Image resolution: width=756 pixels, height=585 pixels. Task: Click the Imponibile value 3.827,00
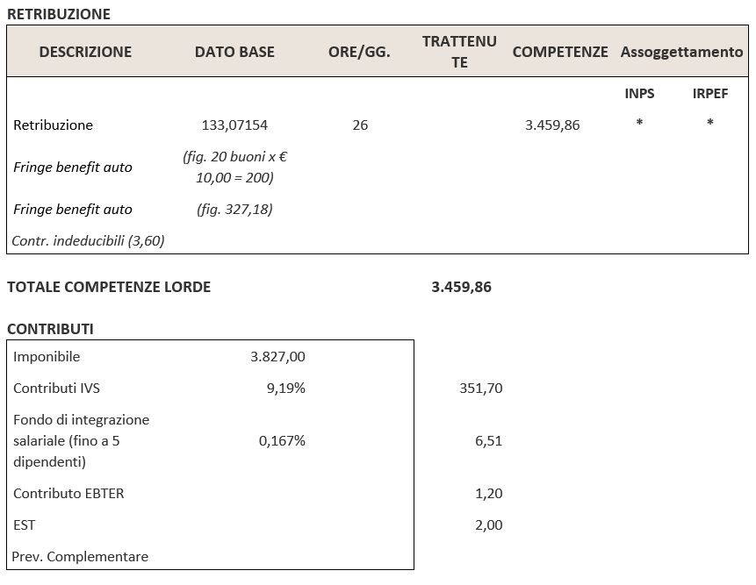(x=277, y=357)
